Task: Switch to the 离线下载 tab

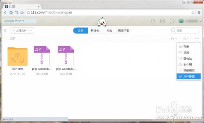Action: coord(123,31)
